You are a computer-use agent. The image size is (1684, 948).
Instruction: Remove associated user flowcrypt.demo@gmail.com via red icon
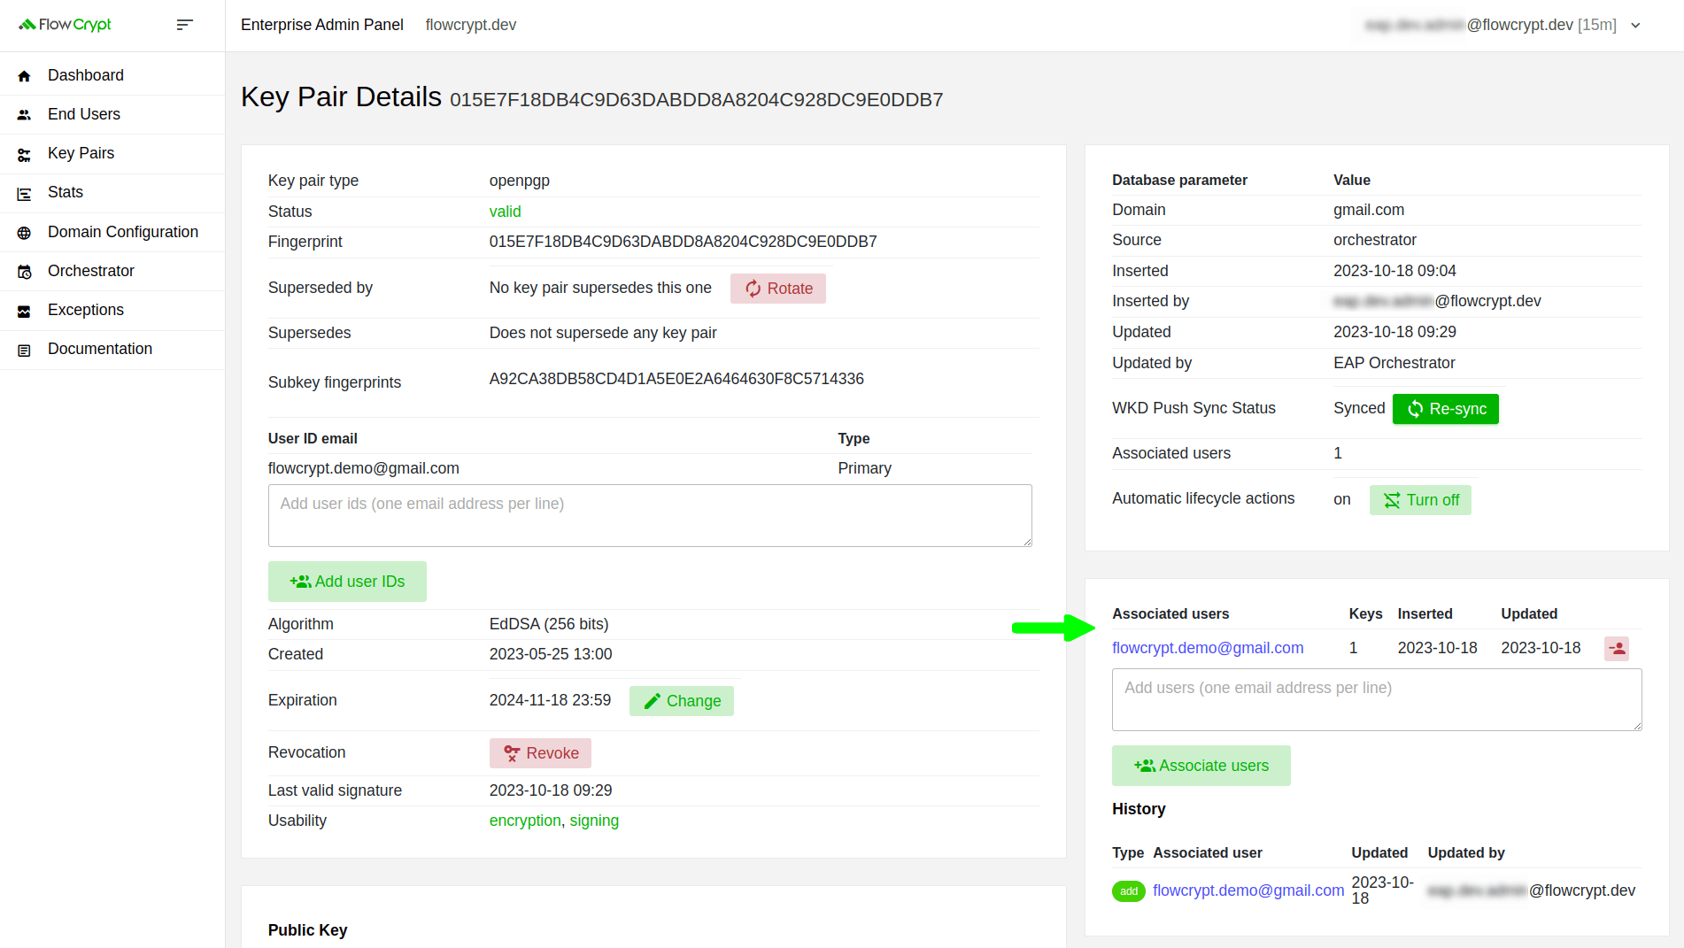tap(1617, 649)
